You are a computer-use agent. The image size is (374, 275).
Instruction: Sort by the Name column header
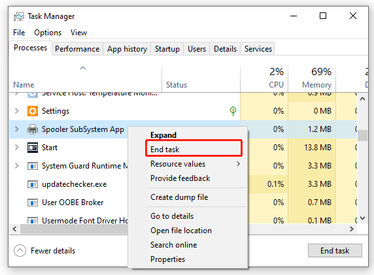86,78
